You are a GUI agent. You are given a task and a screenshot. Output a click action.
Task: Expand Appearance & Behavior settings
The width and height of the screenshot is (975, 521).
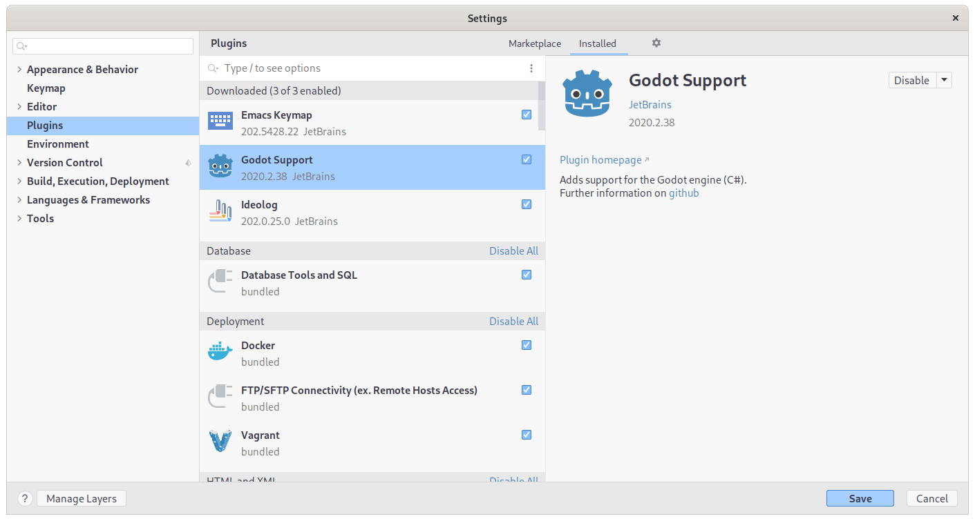tap(19, 70)
